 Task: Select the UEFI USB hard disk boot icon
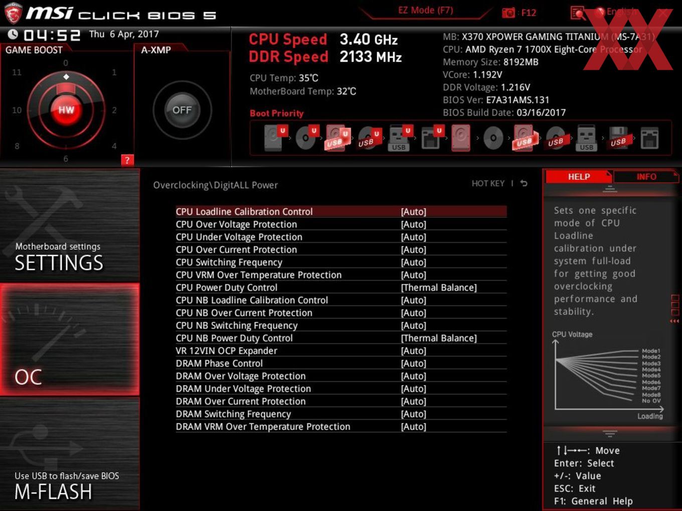337,138
